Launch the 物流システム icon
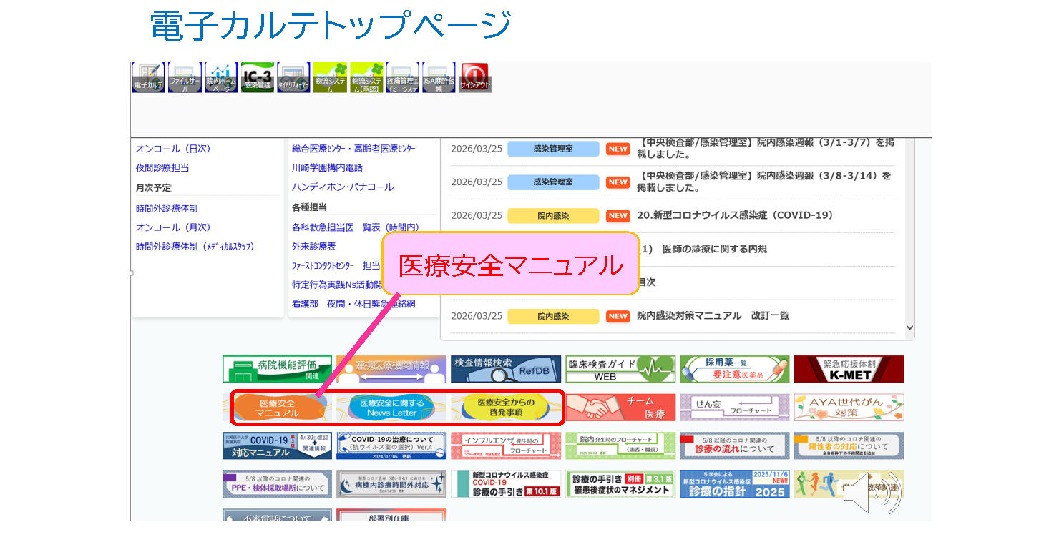This screenshot has width=1059, height=542. coord(331,77)
